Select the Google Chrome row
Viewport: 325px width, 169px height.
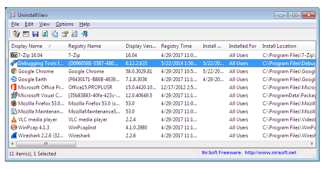coord(162,71)
